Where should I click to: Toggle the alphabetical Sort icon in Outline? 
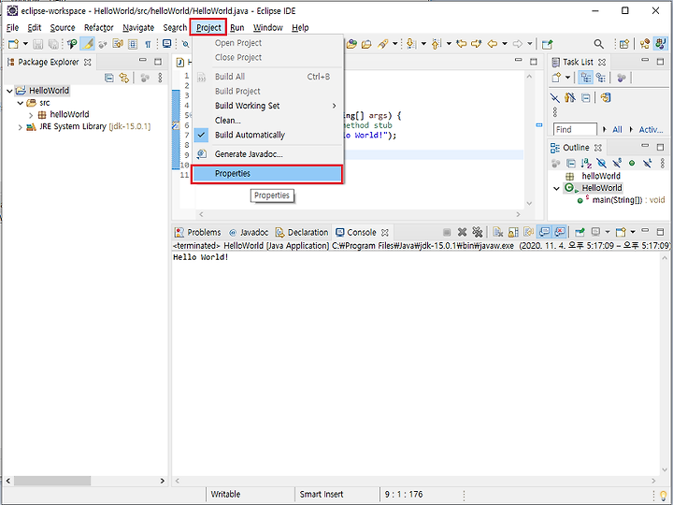(x=586, y=163)
